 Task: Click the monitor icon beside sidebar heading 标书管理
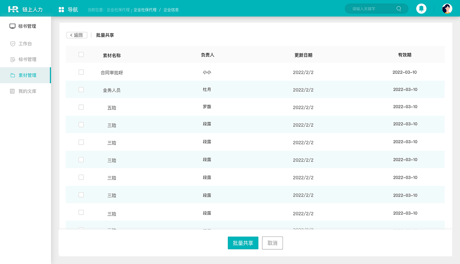click(x=13, y=26)
